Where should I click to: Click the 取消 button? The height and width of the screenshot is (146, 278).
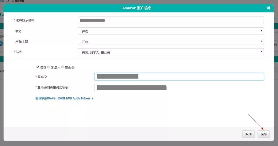coord(248,134)
